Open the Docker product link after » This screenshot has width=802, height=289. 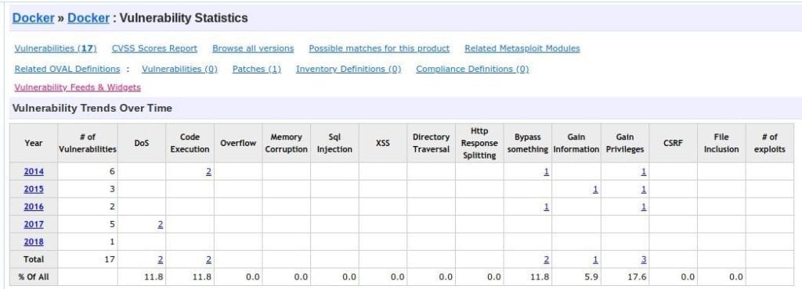coord(89,18)
